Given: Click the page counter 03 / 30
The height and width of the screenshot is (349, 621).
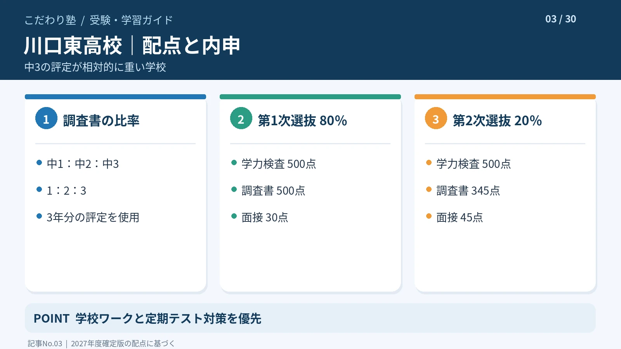Looking at the screenshot, I should (560, 19).
